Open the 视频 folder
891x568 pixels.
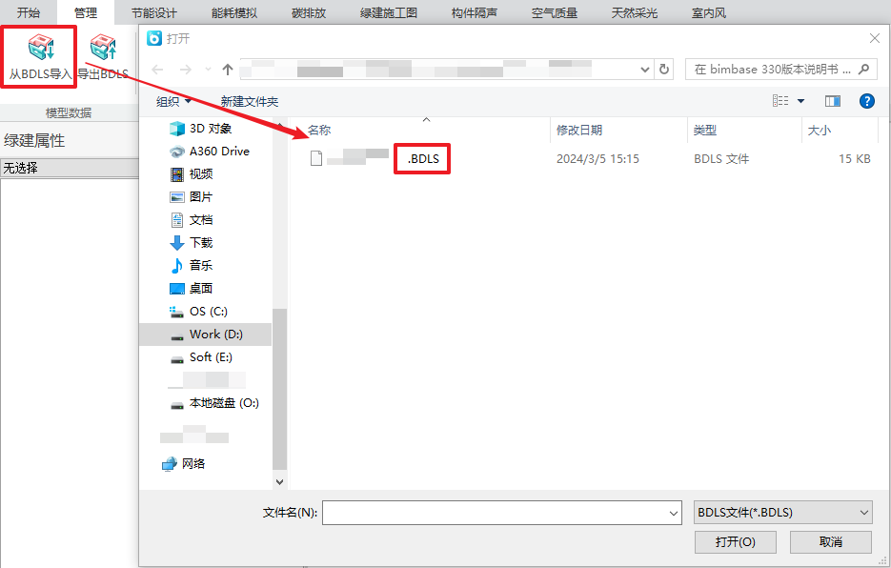tap(201, 174)
